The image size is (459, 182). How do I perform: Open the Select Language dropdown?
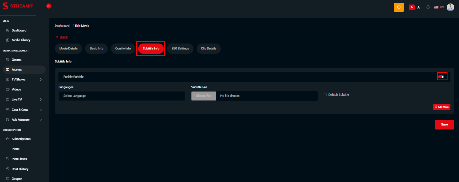(121, 96)
